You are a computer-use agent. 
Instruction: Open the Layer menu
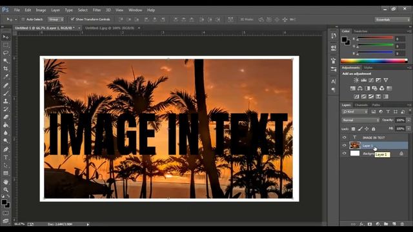[55, 10]
